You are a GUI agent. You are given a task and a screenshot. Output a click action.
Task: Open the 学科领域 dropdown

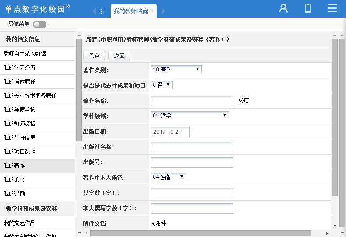point(190,115)
